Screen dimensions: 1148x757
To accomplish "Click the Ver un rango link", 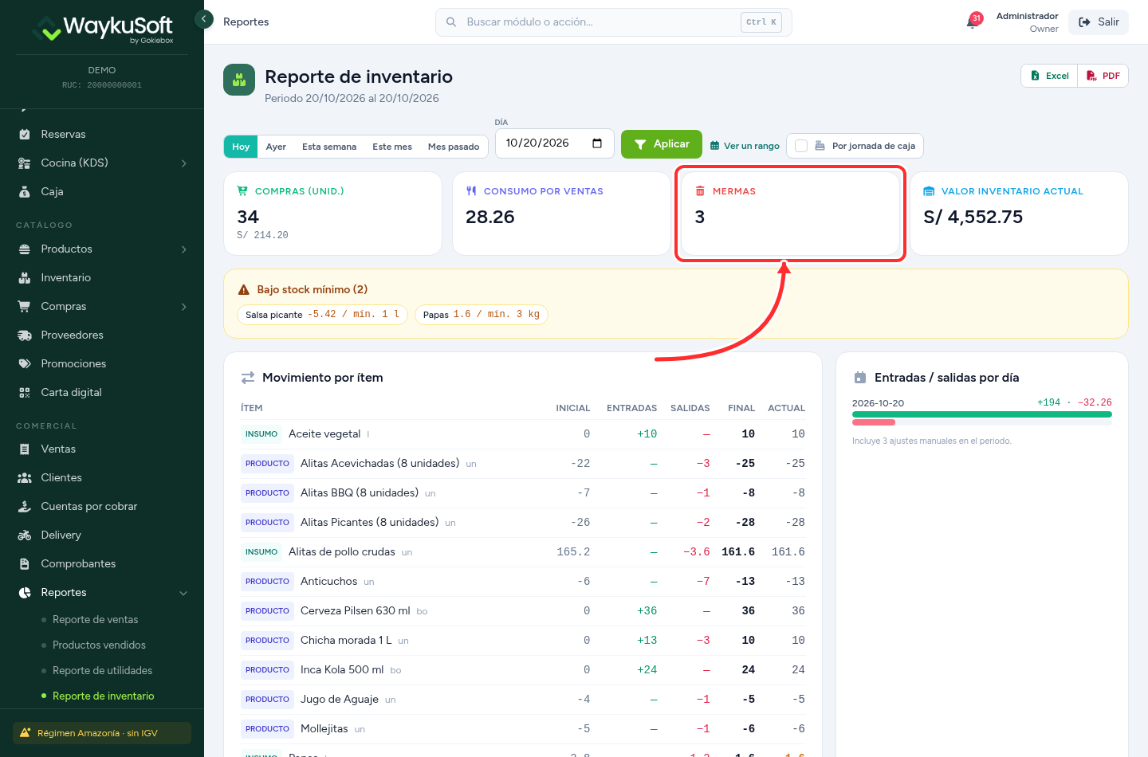I will coord(745,146).
